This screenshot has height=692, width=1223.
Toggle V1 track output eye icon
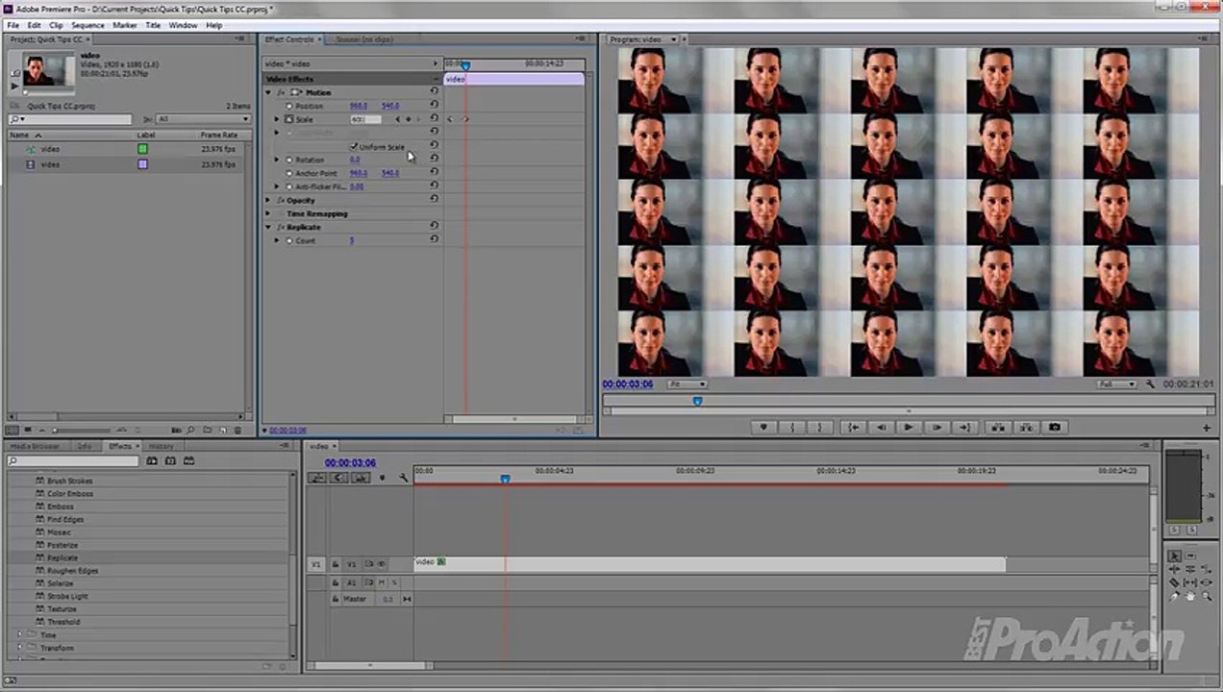[382, 564]
